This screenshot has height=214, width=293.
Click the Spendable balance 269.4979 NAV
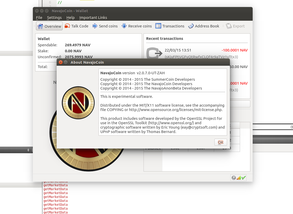click(x=78, y=45)
